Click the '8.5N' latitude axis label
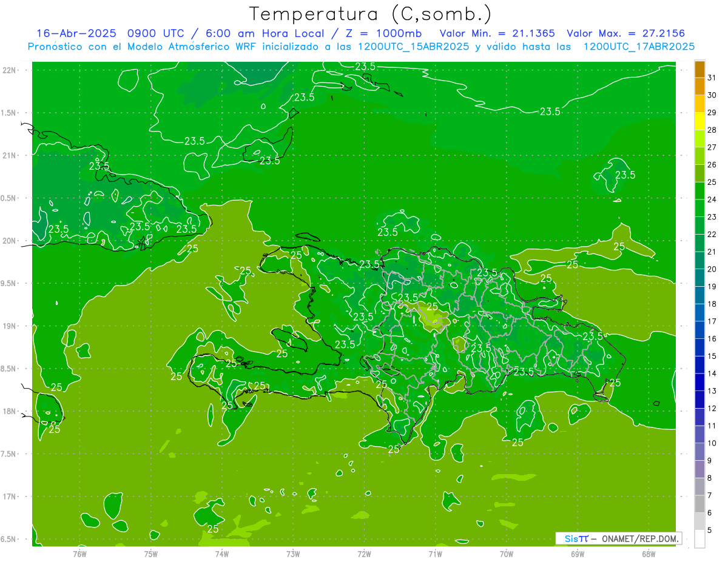This screenshot has width=728, height=562. 9,369
